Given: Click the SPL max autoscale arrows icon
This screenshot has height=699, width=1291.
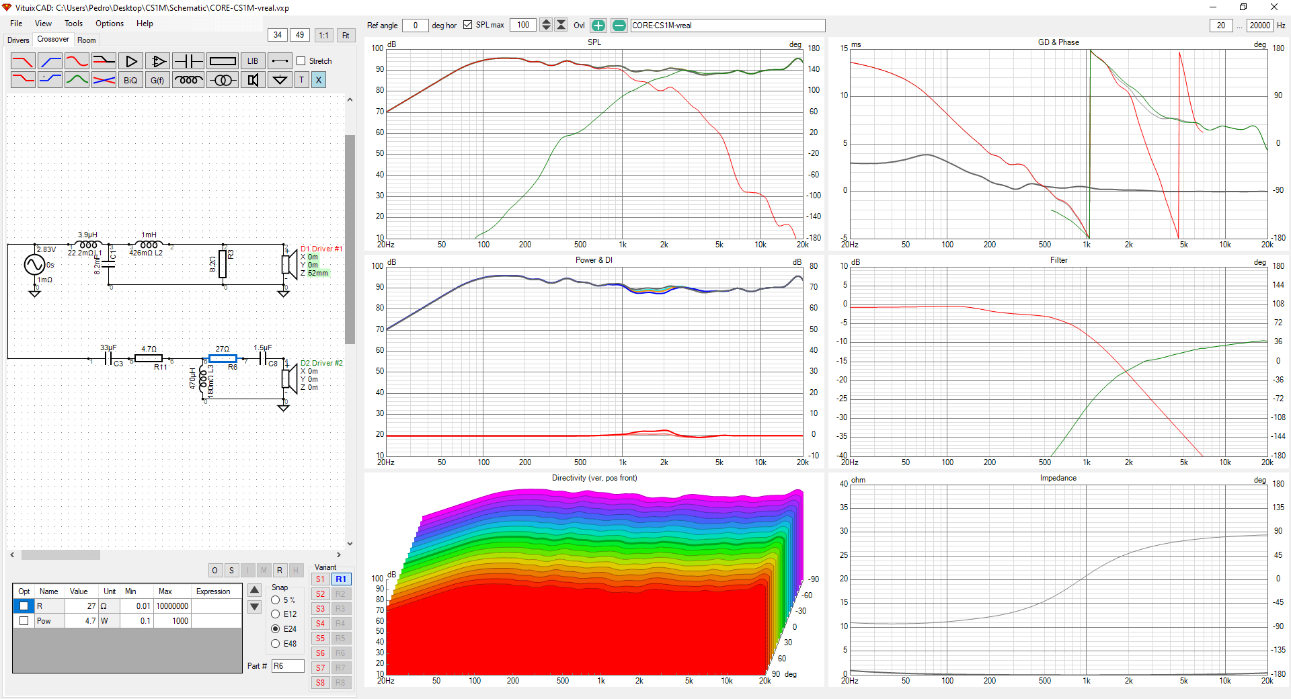Looking at the screenshot, I should [561, 26].
